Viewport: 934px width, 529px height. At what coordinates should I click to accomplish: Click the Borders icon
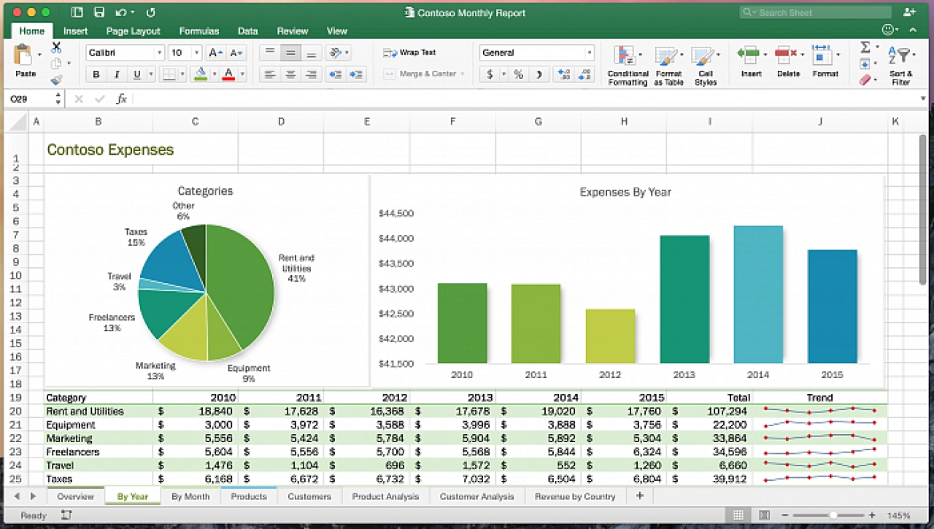[168, 74]
